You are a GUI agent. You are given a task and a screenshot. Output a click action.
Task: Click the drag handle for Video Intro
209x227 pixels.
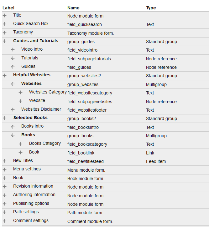(13, 50)
